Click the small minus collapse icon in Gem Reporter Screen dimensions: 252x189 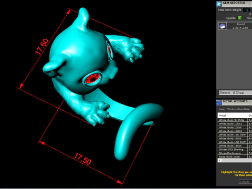tap(250, 14)
